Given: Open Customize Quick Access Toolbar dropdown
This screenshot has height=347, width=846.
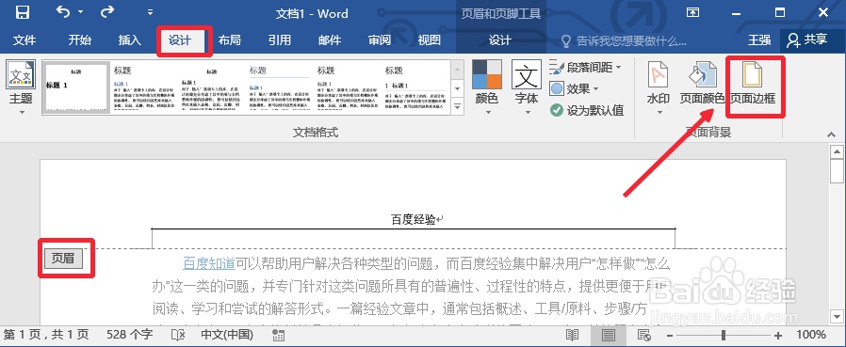Looking at the screenshot, I should [x=150, y=12].
